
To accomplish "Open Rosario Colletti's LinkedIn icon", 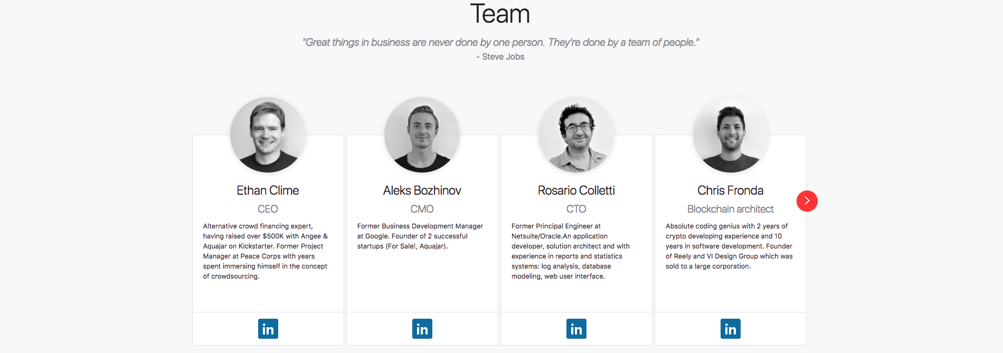I will pos(576,329).
